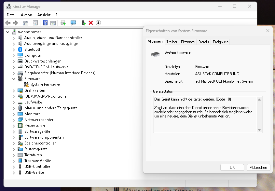Screen dimensions: 275x191
Task: Select the Allgemein tab
Action: coord(155,41)
